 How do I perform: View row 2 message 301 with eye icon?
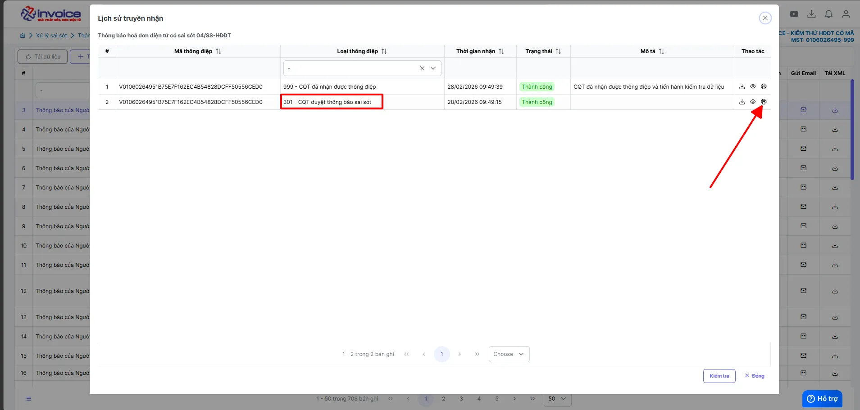coord(753,102)
